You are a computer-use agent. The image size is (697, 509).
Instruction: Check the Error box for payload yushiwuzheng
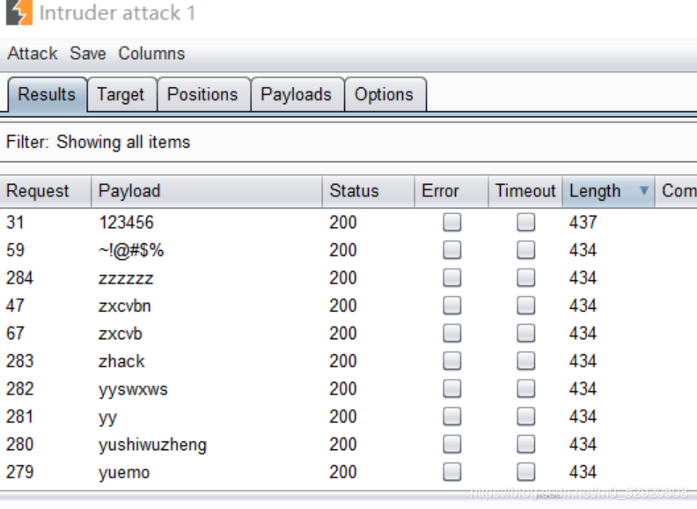(451, 444)
